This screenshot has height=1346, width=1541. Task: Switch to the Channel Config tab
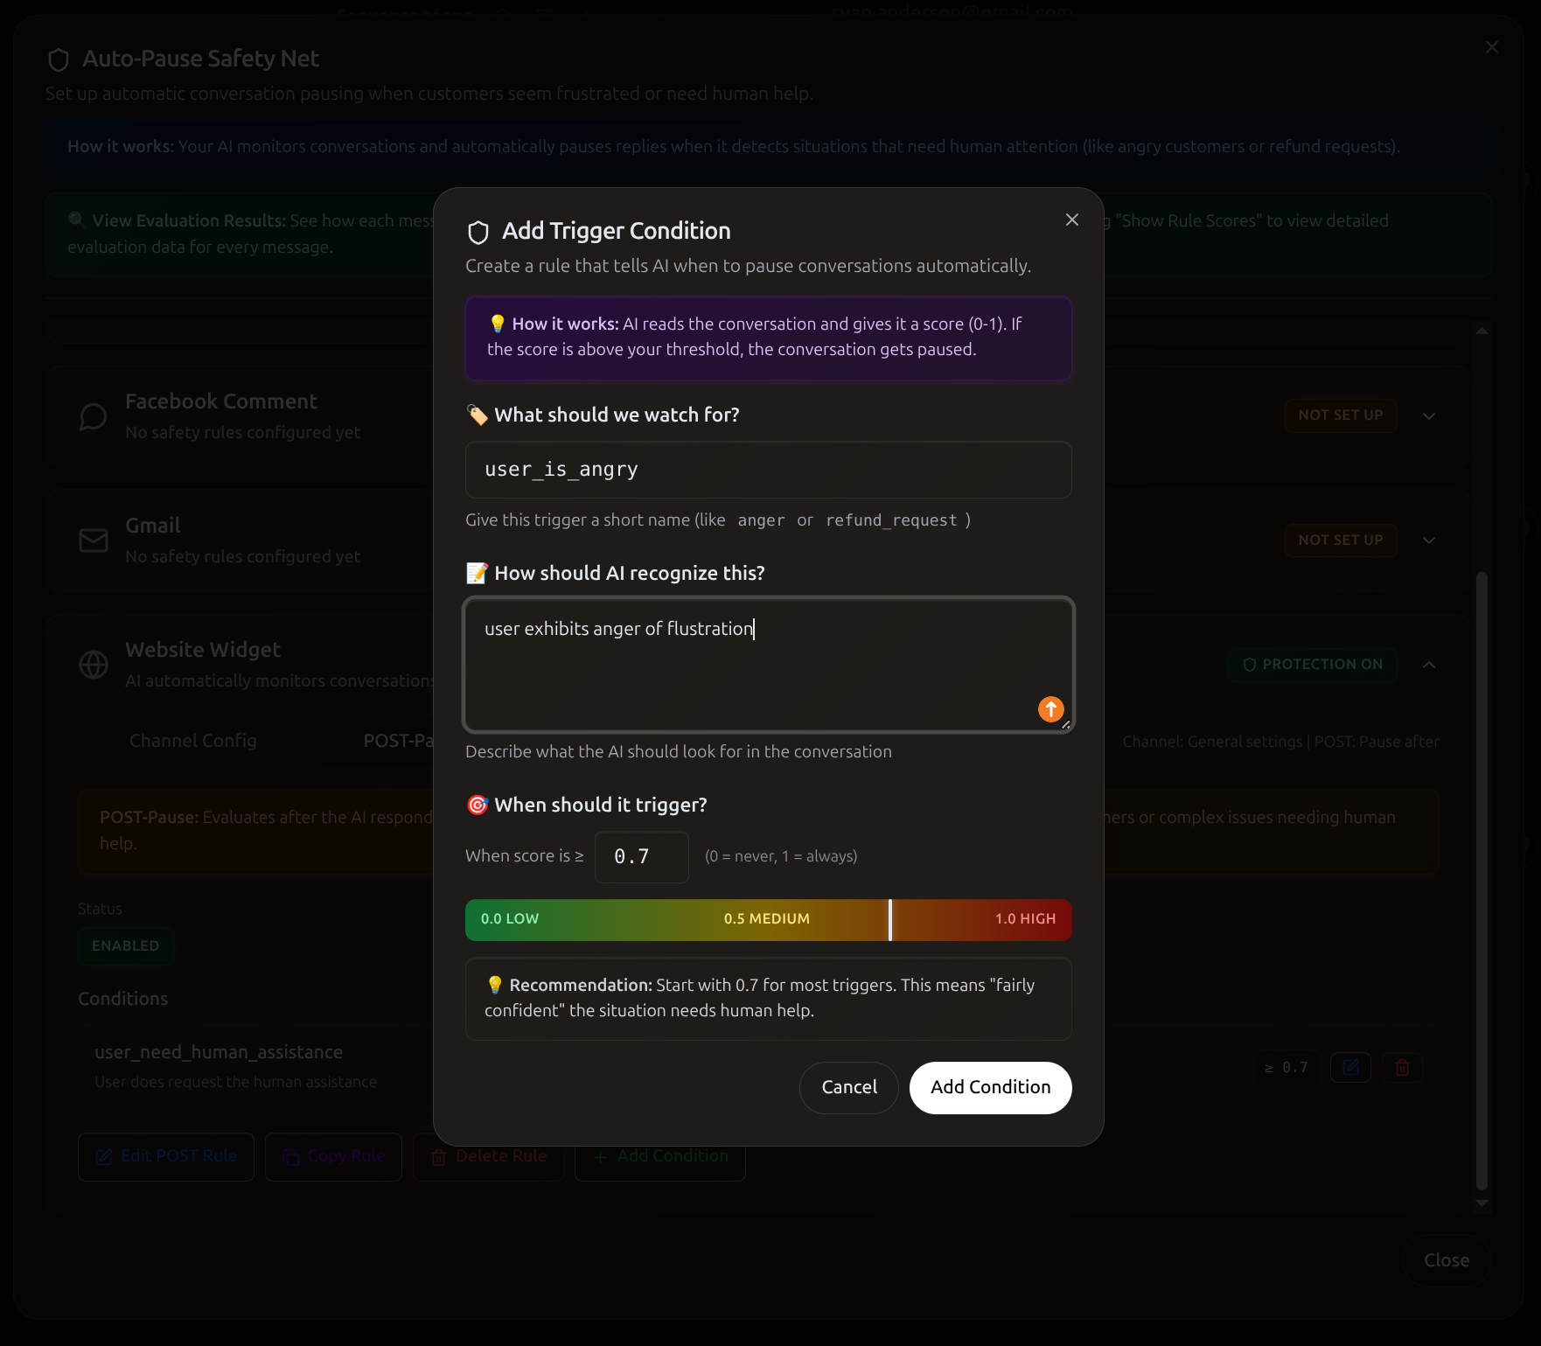[x=192, y=741]
